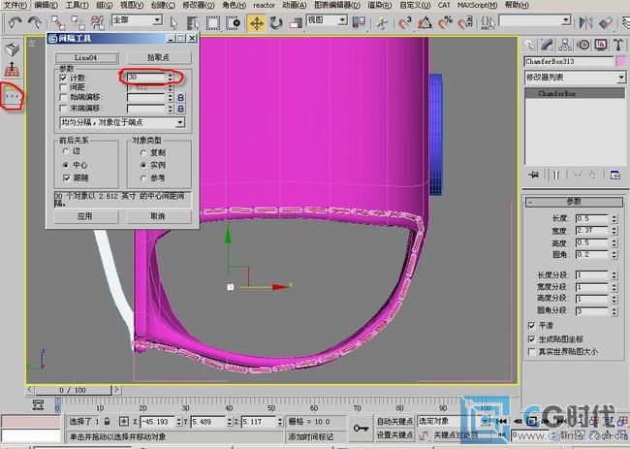This screenshot has height=449, width=630.
Task: Open the Modify command panel tab
Action: tap(548, 45)
